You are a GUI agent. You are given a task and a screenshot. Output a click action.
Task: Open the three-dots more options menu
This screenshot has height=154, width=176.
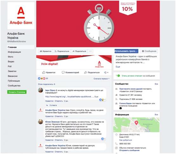coord(90,51)
